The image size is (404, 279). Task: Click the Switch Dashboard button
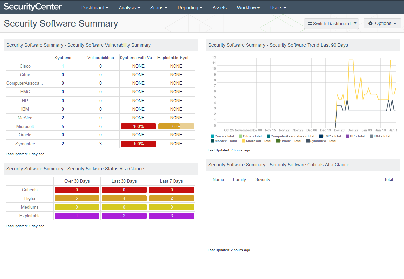pyautogui.click(x=331, y=24)
